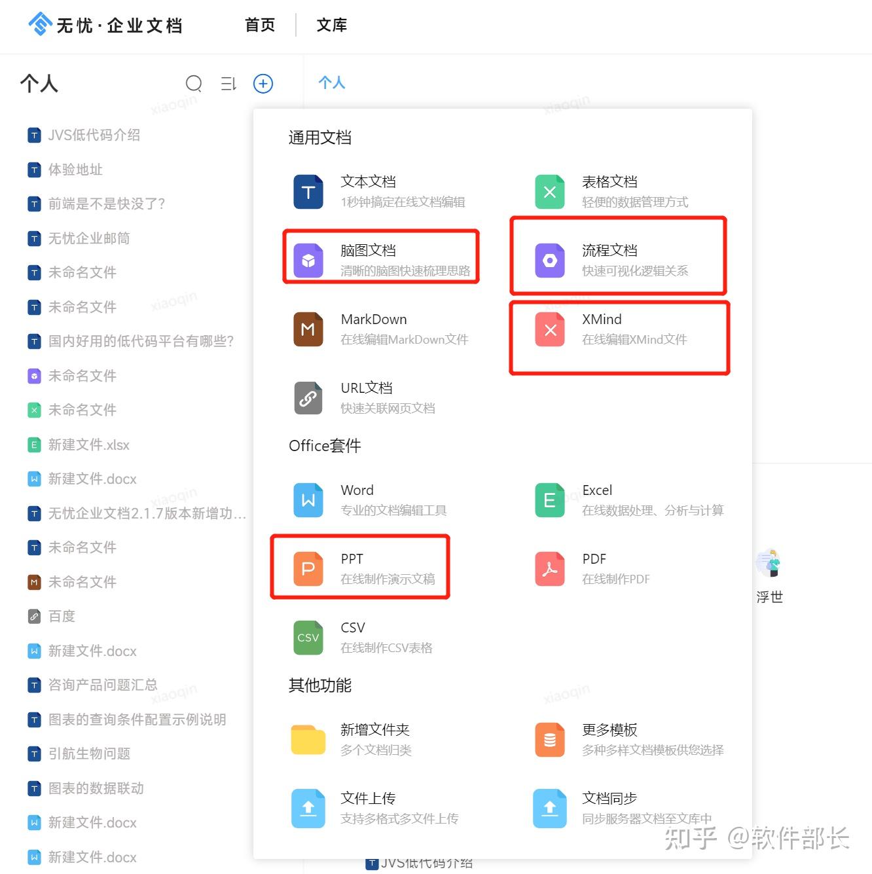Open 图表的数据联动 document
This screenshot has height=874, width=872.
pos(96,788)
